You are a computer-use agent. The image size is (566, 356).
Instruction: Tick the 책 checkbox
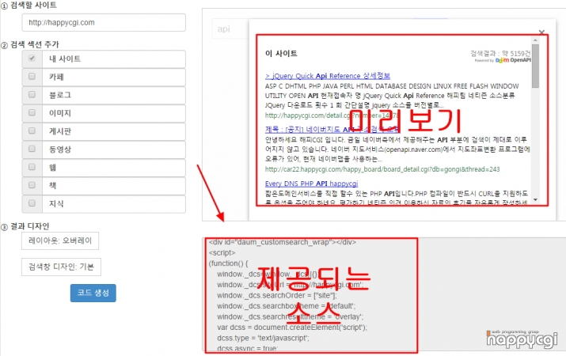(32, 184)
